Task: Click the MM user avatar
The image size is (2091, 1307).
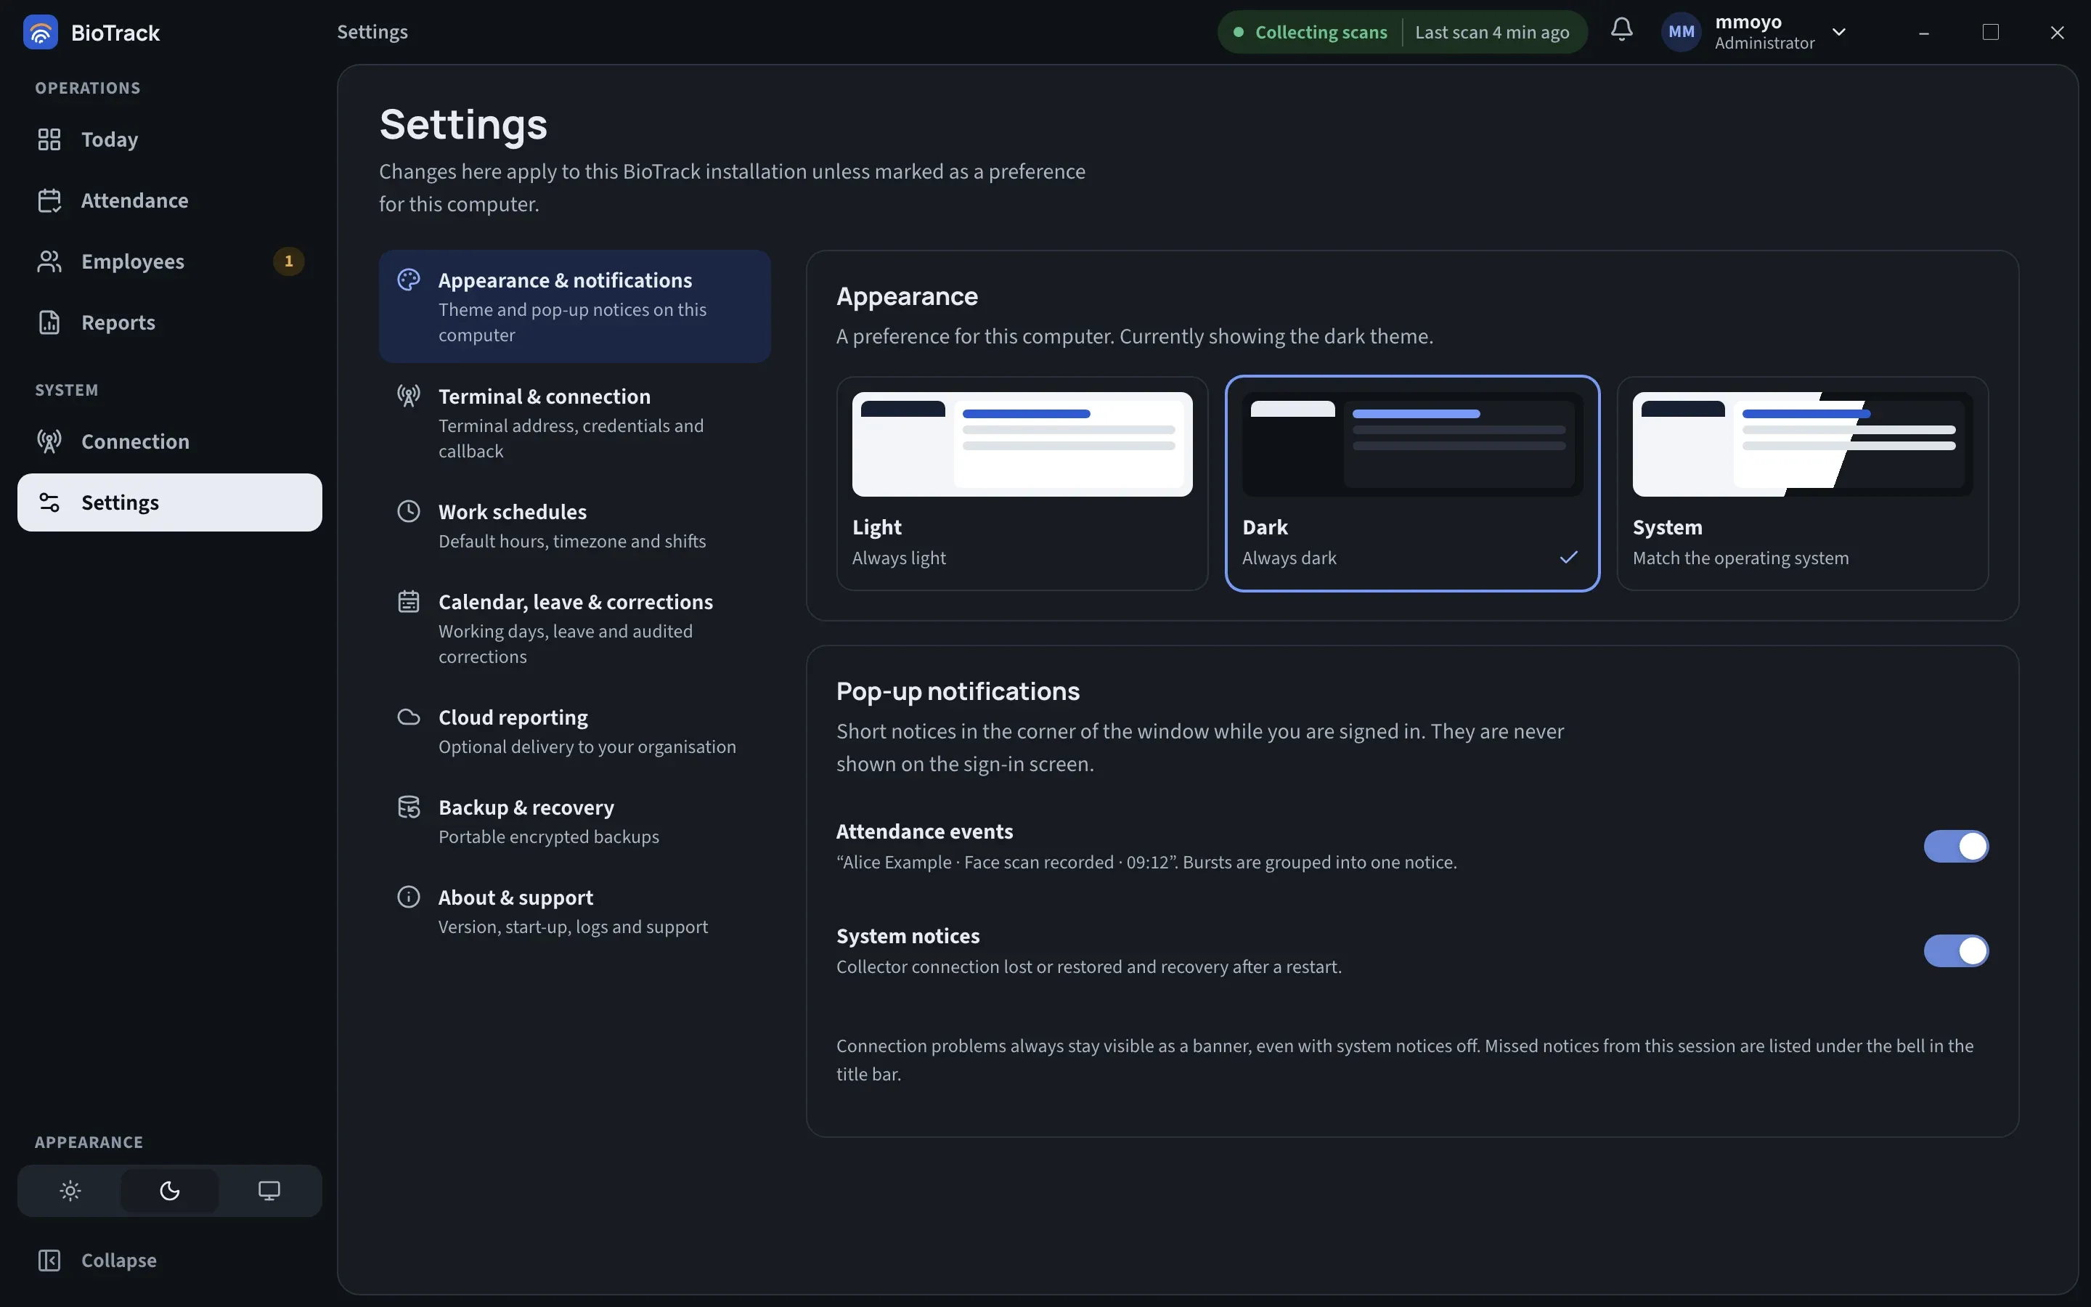Action: [x=1681, y=32]
